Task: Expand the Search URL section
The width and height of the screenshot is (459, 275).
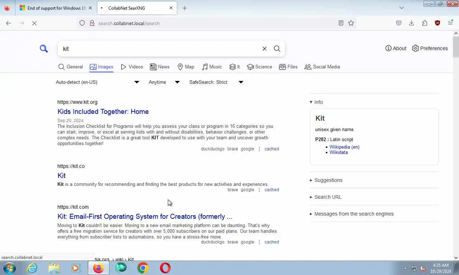Action: point(326,197)
